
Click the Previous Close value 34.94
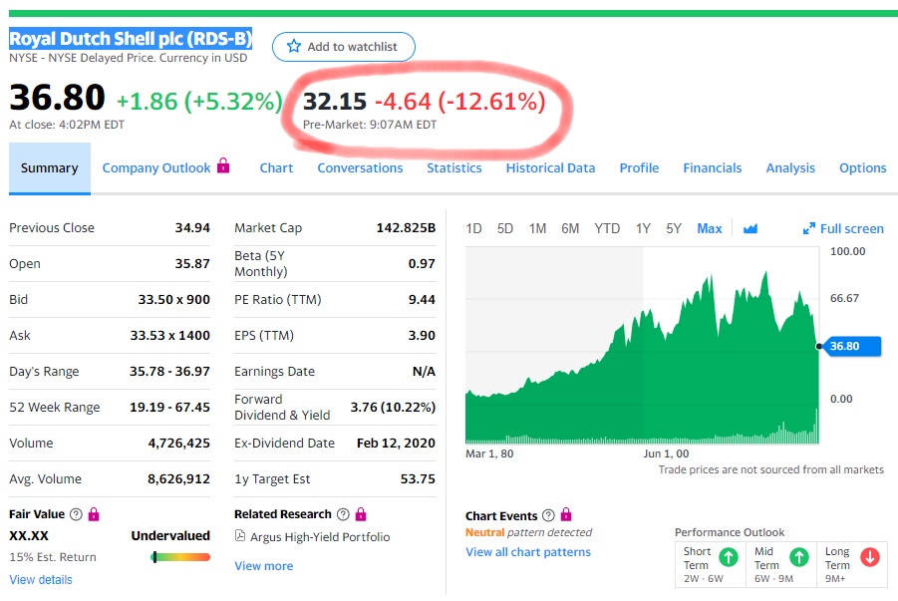tap(192, 227)
